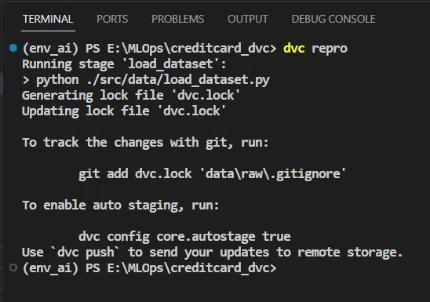Click the 'Use dvc push' message line
Screen dimensions: 430x302
coord(213,253)
